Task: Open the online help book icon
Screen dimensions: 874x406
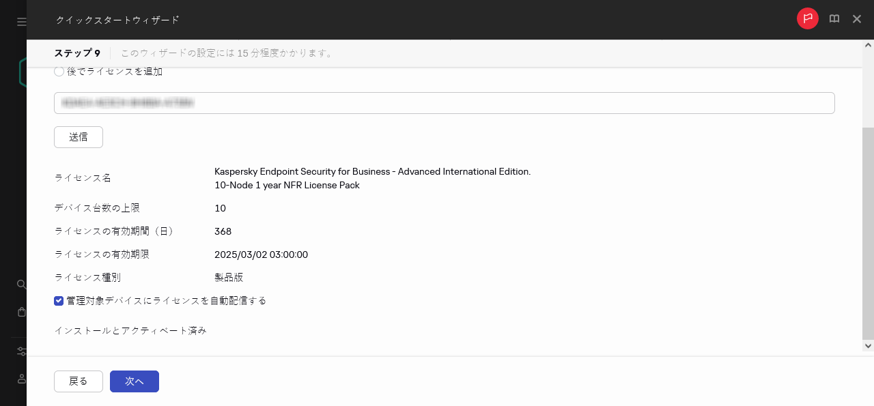Action: 834,18
